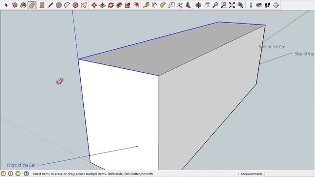Viewport: 315px width, 177px height.
Task: Select the Pan hand tool
Action: pos(207,5)
